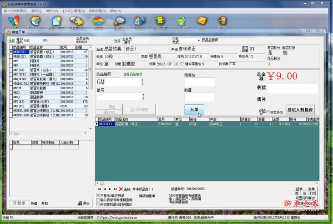The image size is (333, 224).
Task: Open the 查询(Q) menu
Action: click(x=38, y=10)
